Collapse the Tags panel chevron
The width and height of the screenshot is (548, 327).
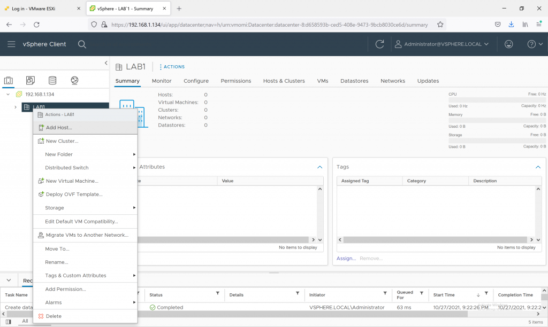point(538,167)
